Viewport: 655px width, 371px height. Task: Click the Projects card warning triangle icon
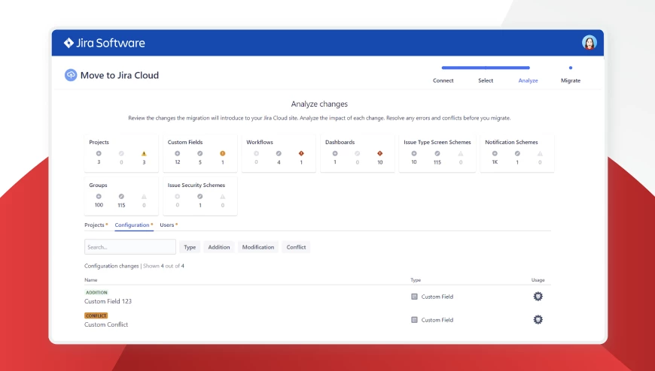(144, 153)
